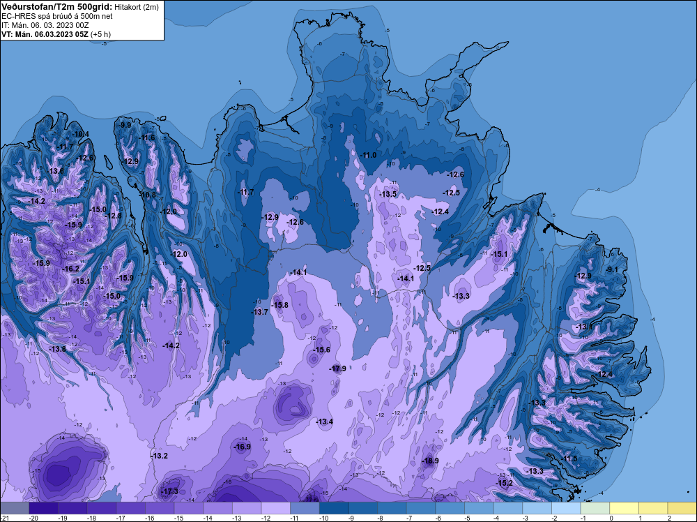Click the -11.5 temperature reading

pos(569,458)
